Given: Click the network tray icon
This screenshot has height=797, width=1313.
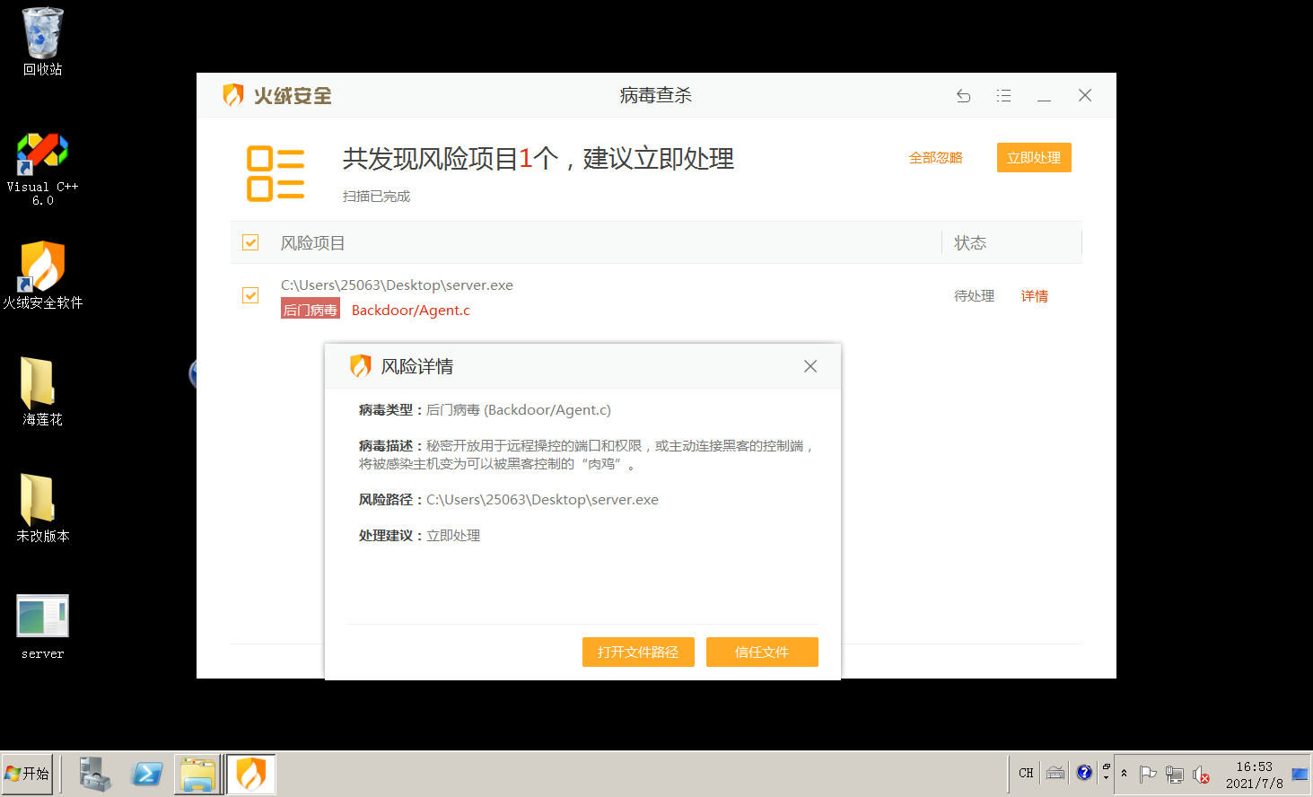Looking at the screenshot, I should coord(1174,774).
